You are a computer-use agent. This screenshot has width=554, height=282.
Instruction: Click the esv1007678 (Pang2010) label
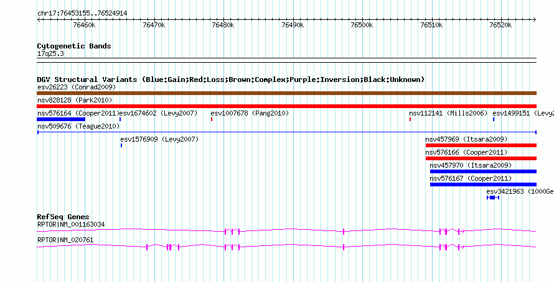tap(250, 113)
